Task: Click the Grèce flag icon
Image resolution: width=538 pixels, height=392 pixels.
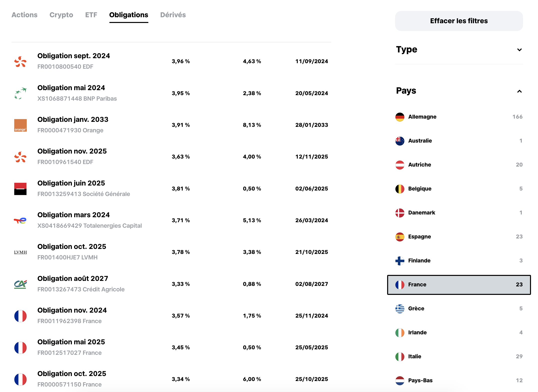Action: click(400, 309)
